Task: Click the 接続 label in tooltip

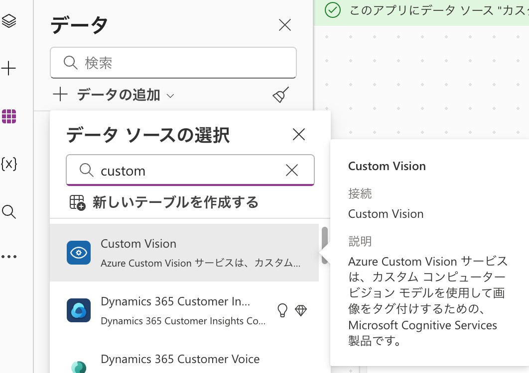Action: [360, 193]
